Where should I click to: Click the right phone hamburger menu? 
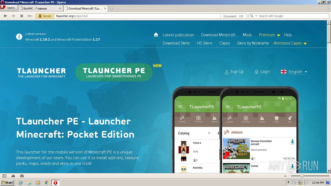pyautogui.click(x=228, y=107)
